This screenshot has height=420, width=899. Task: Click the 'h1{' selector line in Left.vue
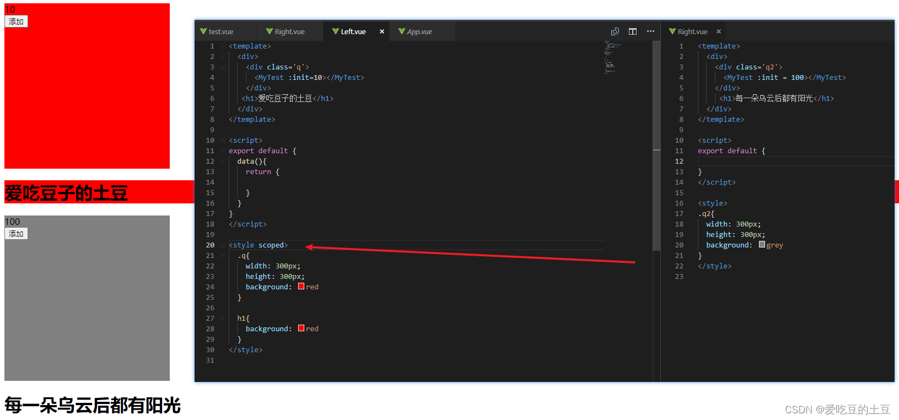244,319
